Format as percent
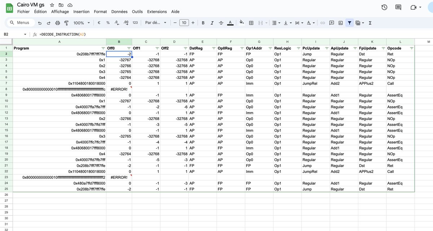The image size is (433, 231). click(108, 23)
